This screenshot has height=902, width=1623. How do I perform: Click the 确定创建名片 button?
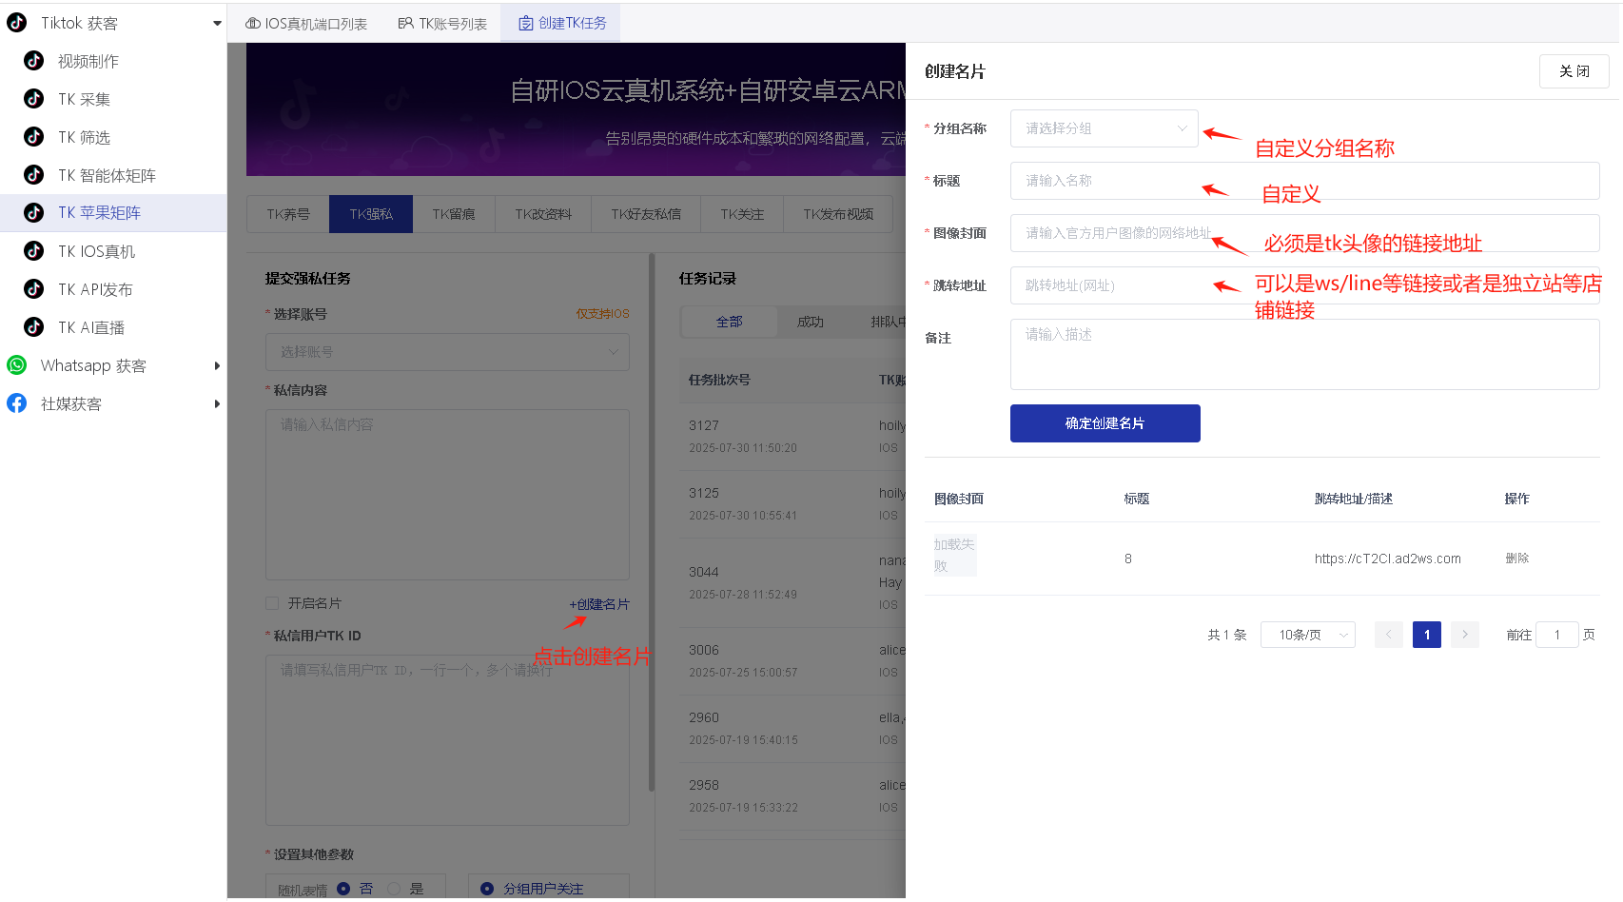[x=1105, y=422]
